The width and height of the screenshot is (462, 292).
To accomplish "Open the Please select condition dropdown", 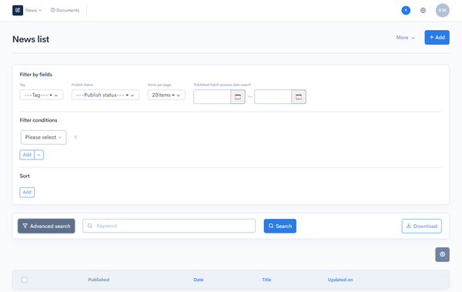I will tap(43, 137).
